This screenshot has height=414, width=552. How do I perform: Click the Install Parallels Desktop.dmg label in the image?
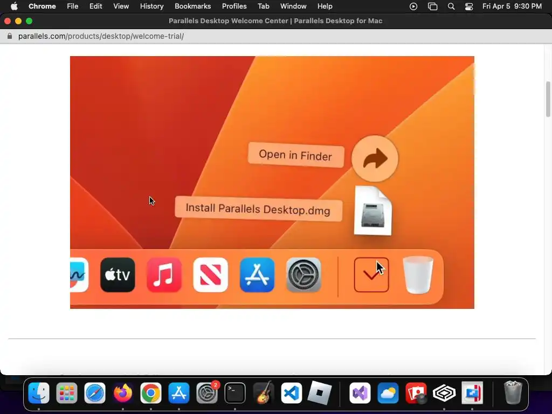[258, 209]
